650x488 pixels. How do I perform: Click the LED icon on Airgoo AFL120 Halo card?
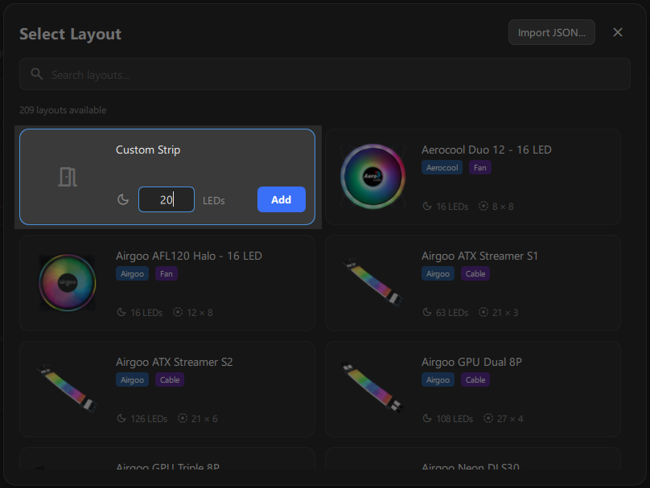point(121,312)
